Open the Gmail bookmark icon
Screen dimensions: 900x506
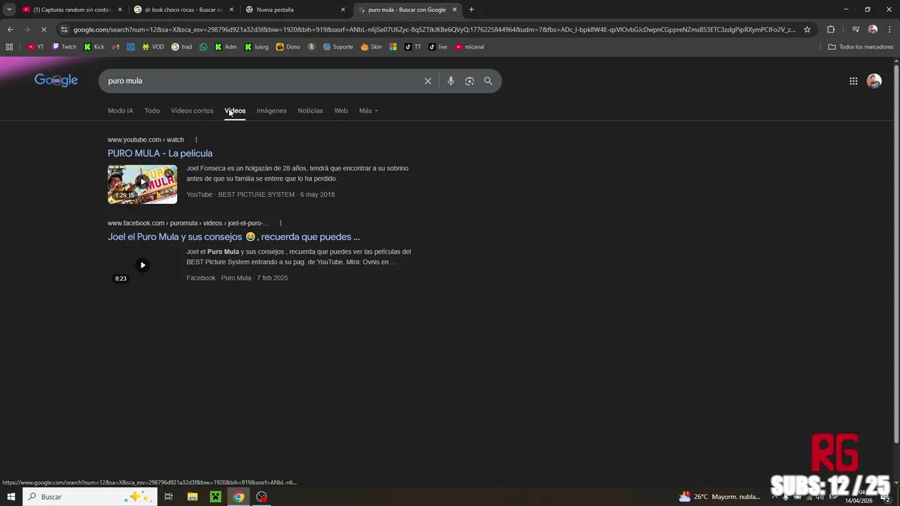point(117,47)
